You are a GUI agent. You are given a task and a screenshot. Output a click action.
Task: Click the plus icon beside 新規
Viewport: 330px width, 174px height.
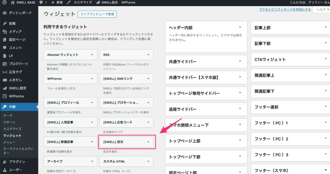53,3
